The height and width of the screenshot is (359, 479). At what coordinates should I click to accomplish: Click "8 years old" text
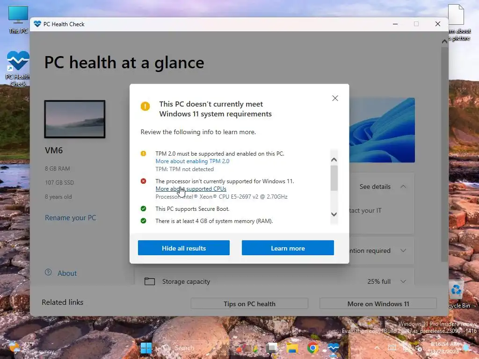(58, 197)
